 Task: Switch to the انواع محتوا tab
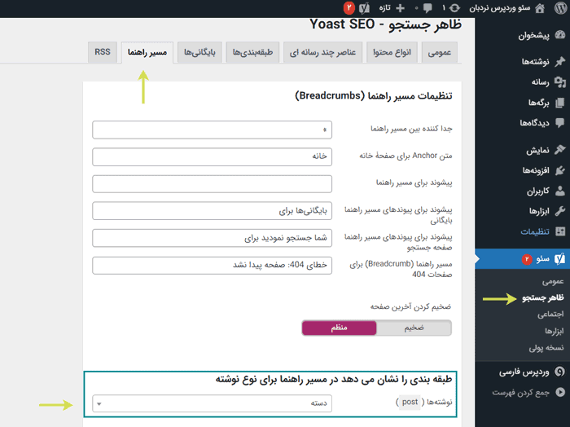point(392,52)
